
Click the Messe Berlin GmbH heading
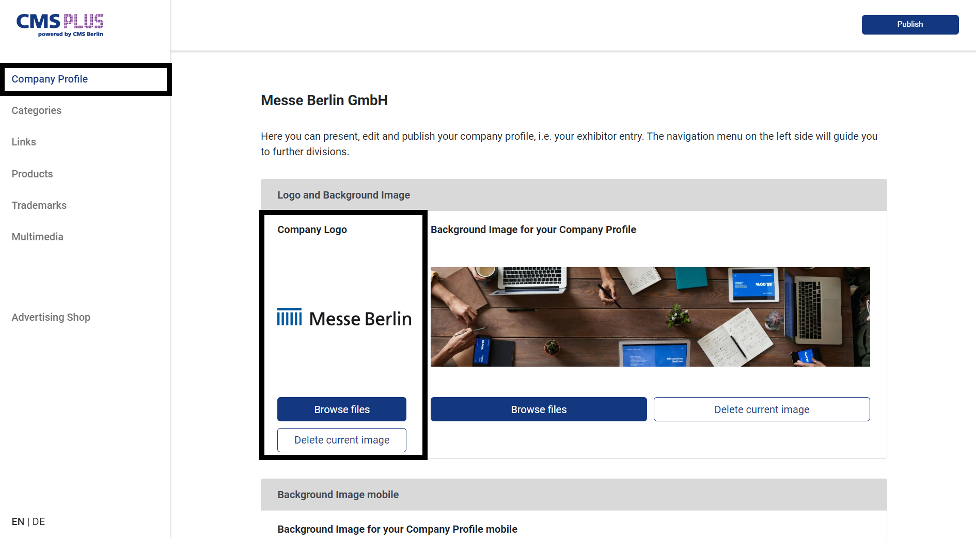[324, 100]
